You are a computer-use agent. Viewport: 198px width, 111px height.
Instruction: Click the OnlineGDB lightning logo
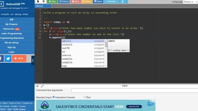click(2, 4)
